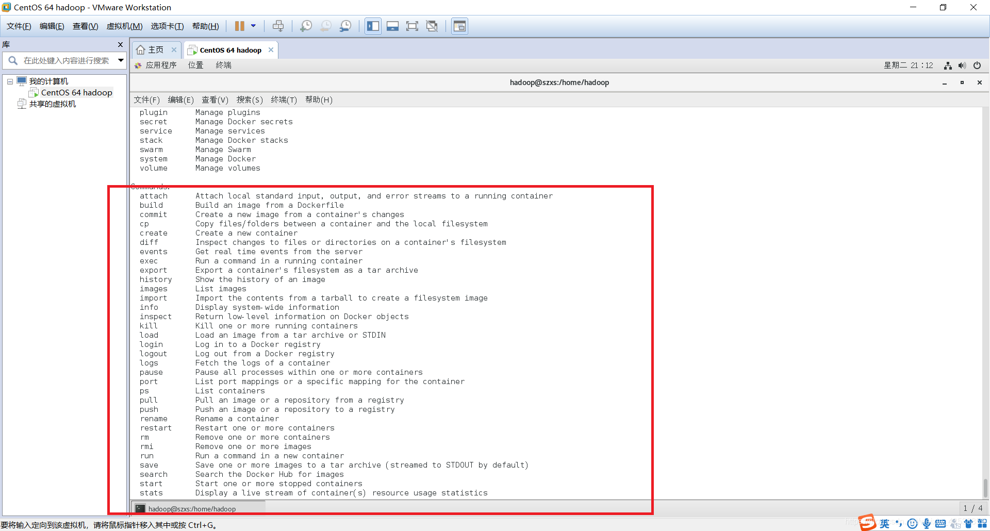Pause the virtual machine with the orange pause icon
This screenshot has height=531, width=990.
coord(240,26)
